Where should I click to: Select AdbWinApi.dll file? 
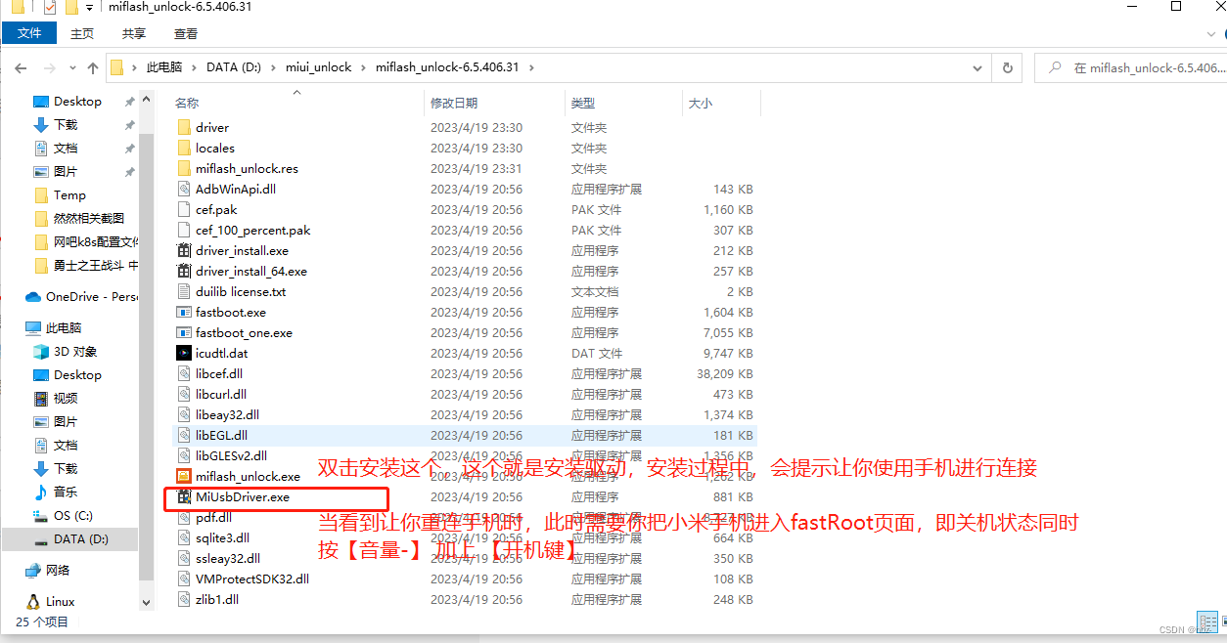(236, 189)
